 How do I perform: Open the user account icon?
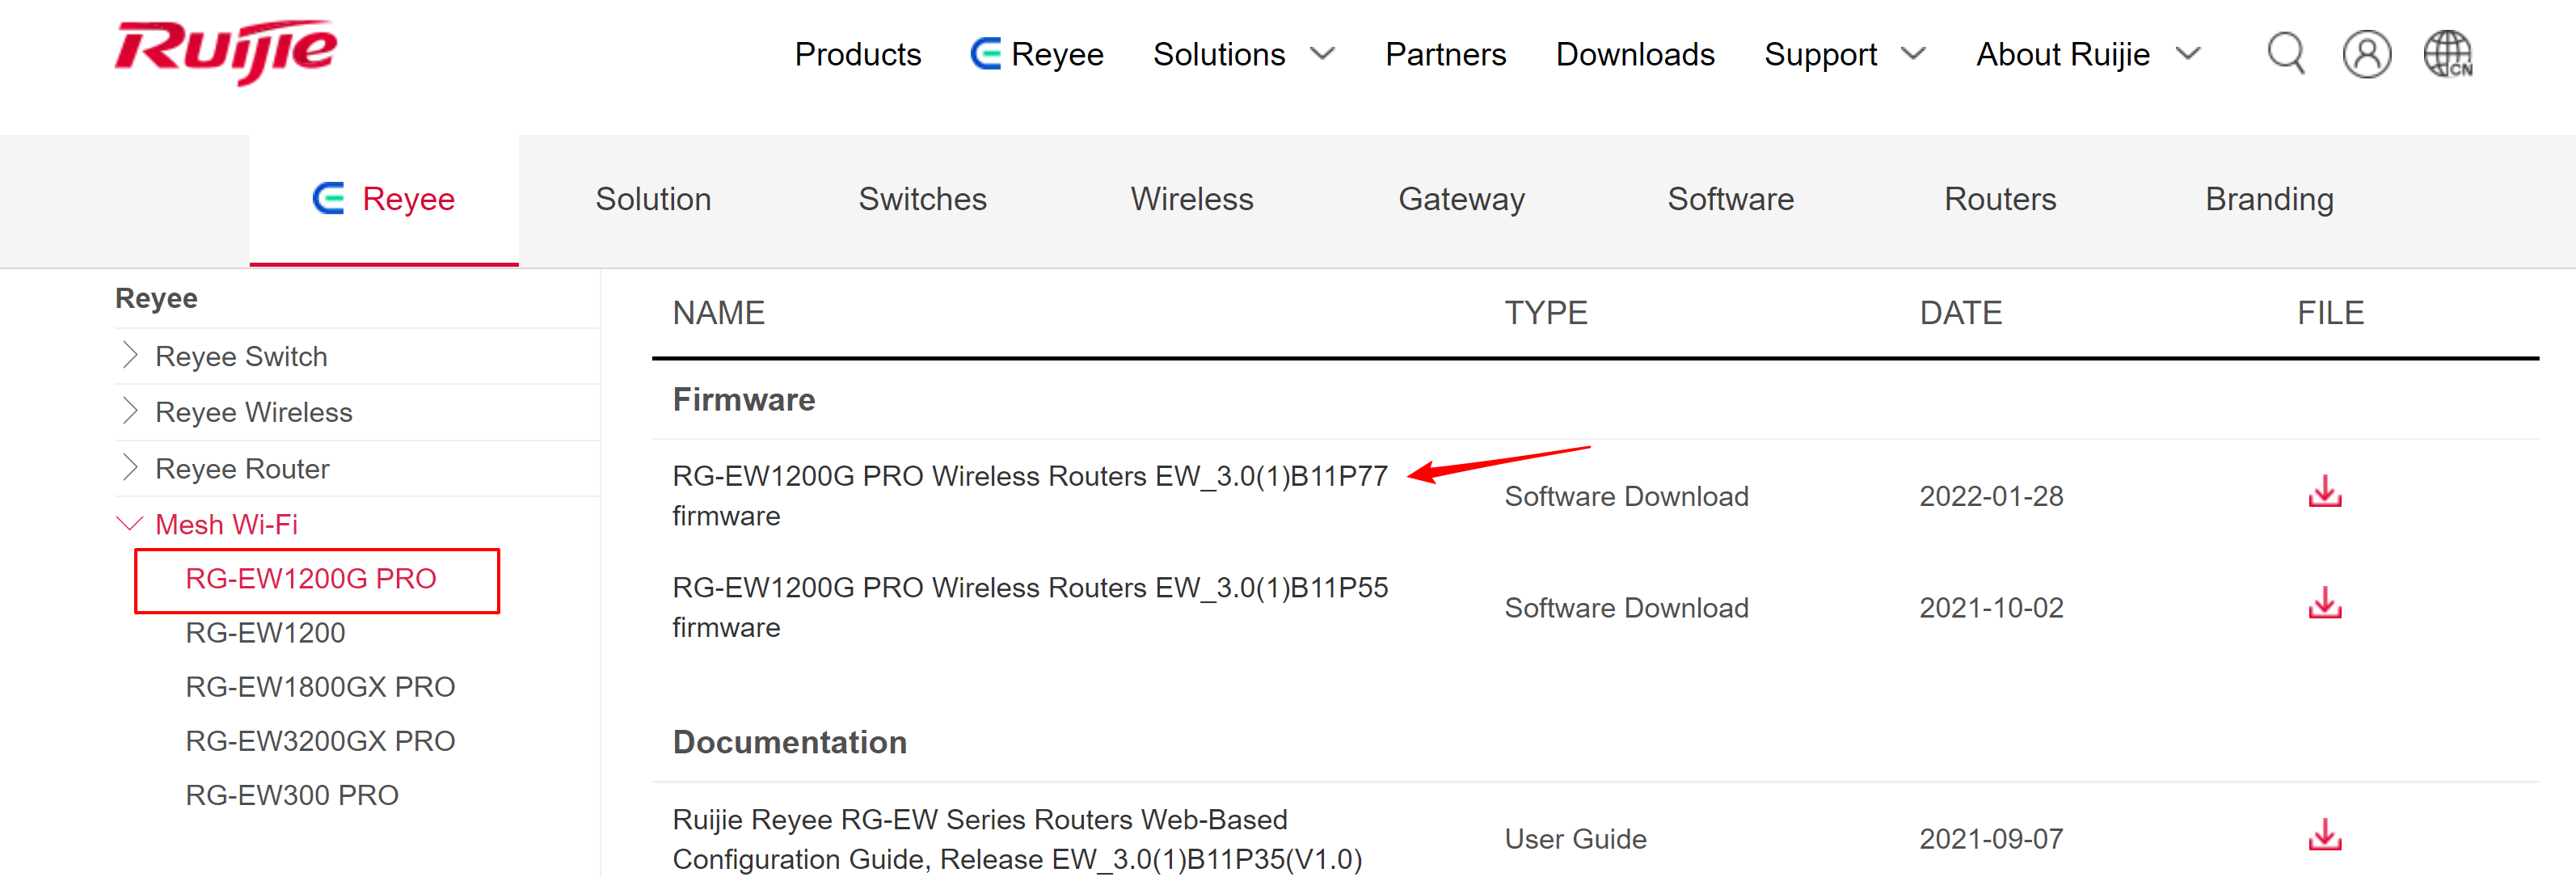pos(2367,54)
